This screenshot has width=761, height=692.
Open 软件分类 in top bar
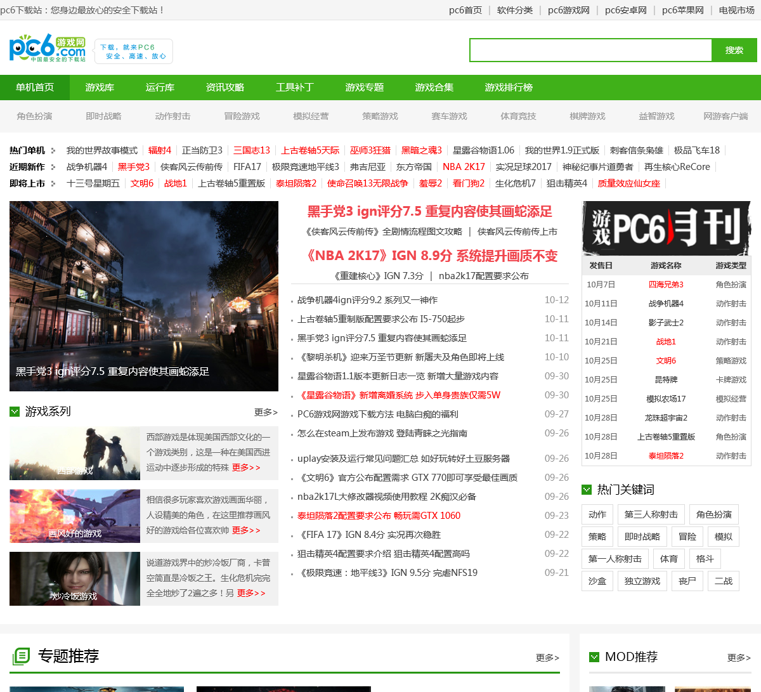point(515,10)
